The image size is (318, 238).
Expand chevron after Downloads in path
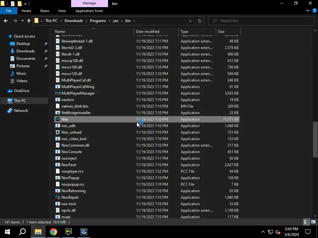pyautogui.click(x=86, y=21)
